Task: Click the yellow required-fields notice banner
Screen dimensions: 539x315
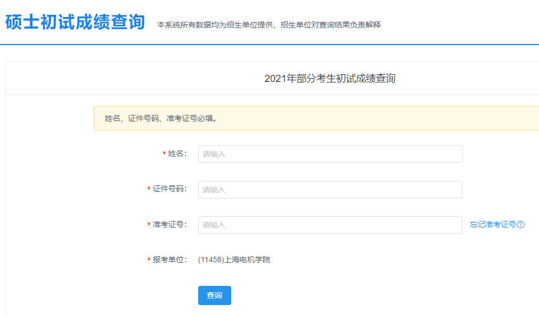Action: 316,118
